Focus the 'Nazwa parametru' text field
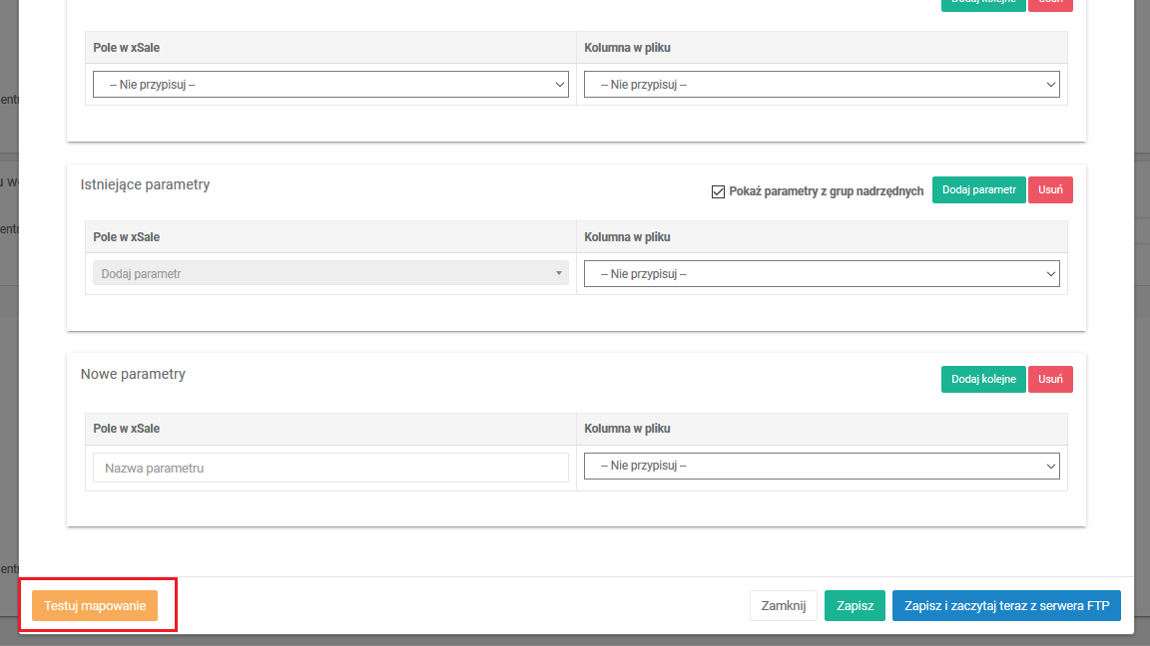The image size is (1150, 646). [330, 468]
